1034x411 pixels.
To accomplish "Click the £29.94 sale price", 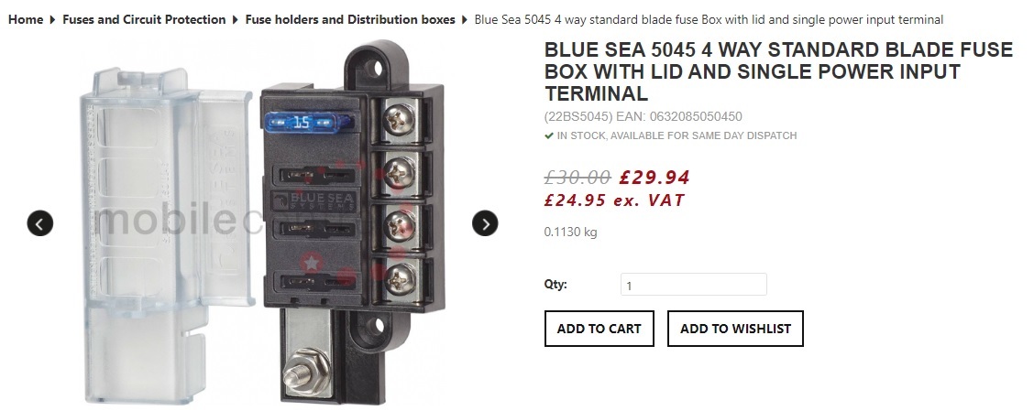I will [x=654, y=178].
